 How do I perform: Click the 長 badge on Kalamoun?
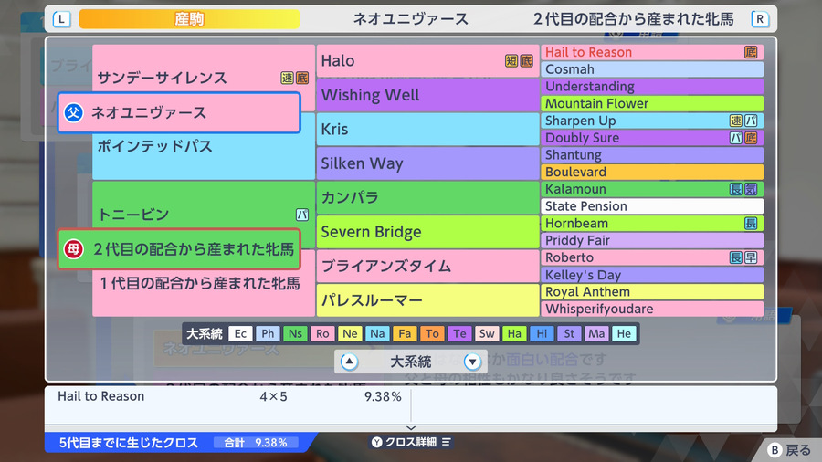pyautogui.click(x=735, y=189)
